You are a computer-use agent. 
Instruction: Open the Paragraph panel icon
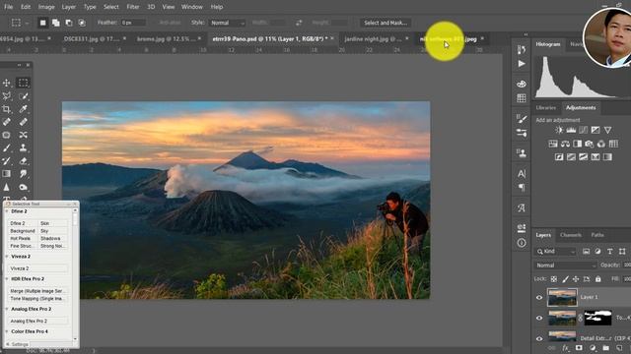pos(522,188)
